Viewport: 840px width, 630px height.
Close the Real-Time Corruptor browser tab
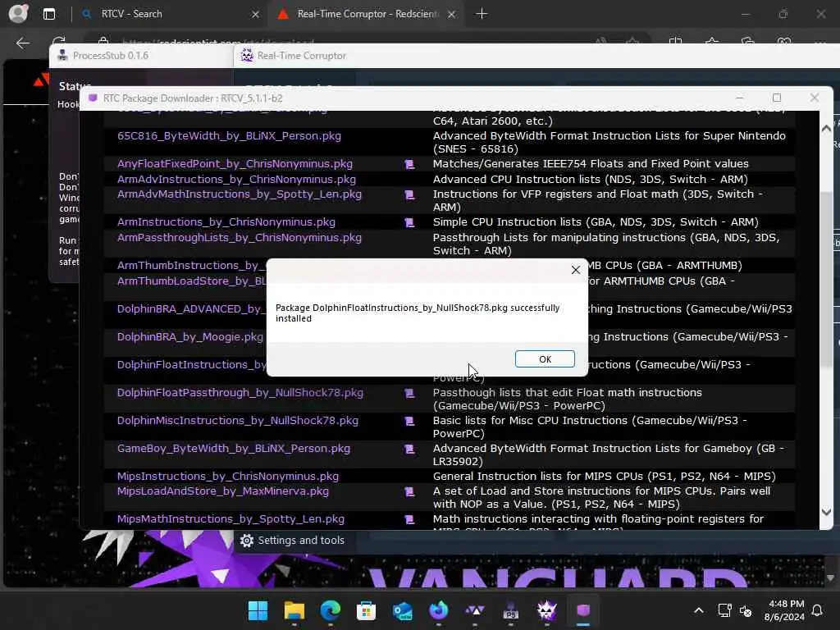coord(452,14)
